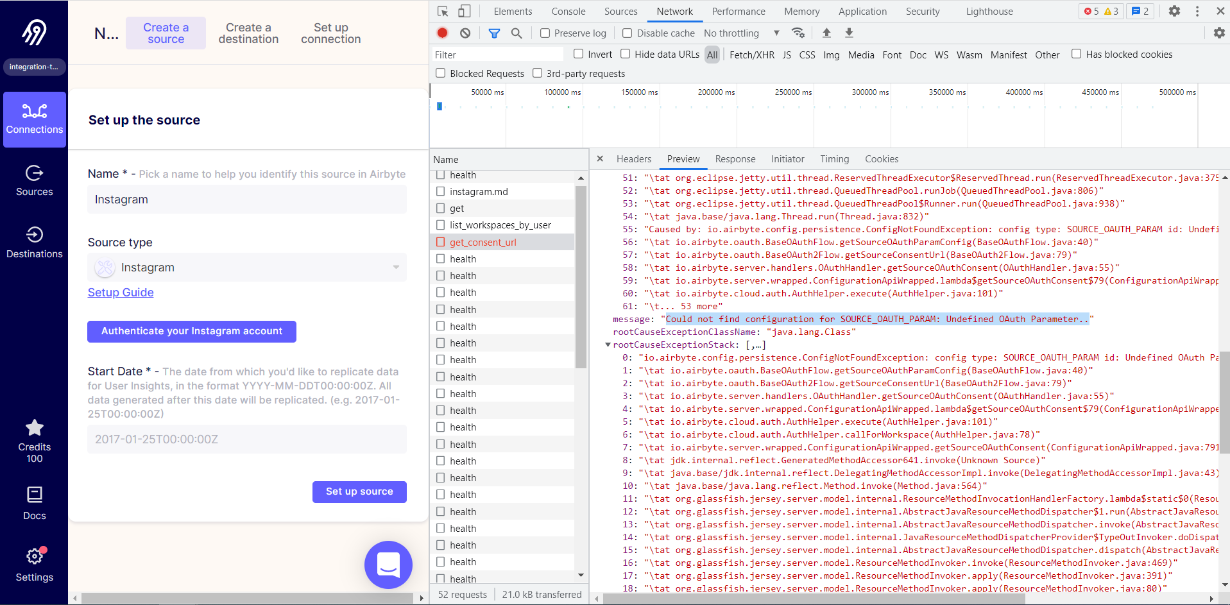
Task: Stop network recording with the red record icon
Action: pos(442,33)
